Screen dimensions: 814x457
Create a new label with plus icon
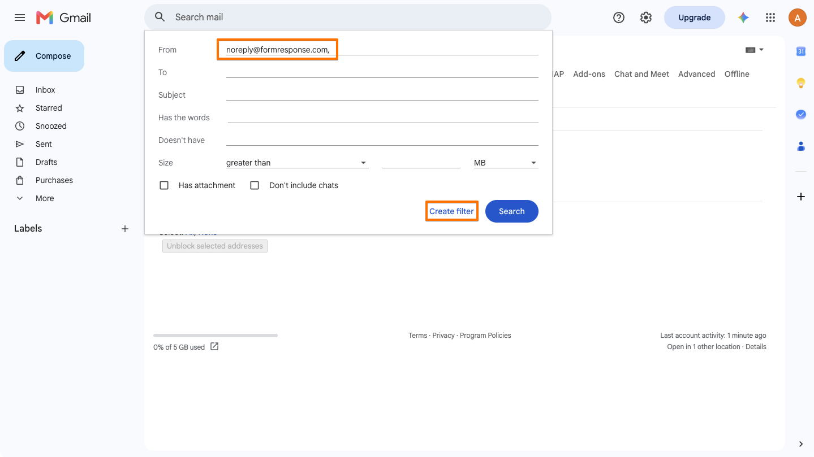point(125,229)
